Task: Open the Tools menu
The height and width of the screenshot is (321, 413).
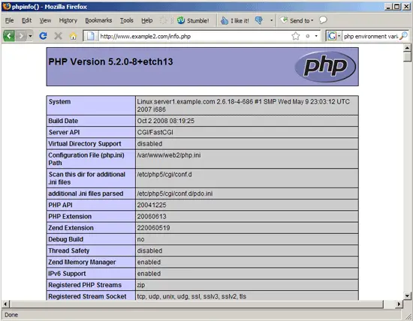Action: point(127,20)
